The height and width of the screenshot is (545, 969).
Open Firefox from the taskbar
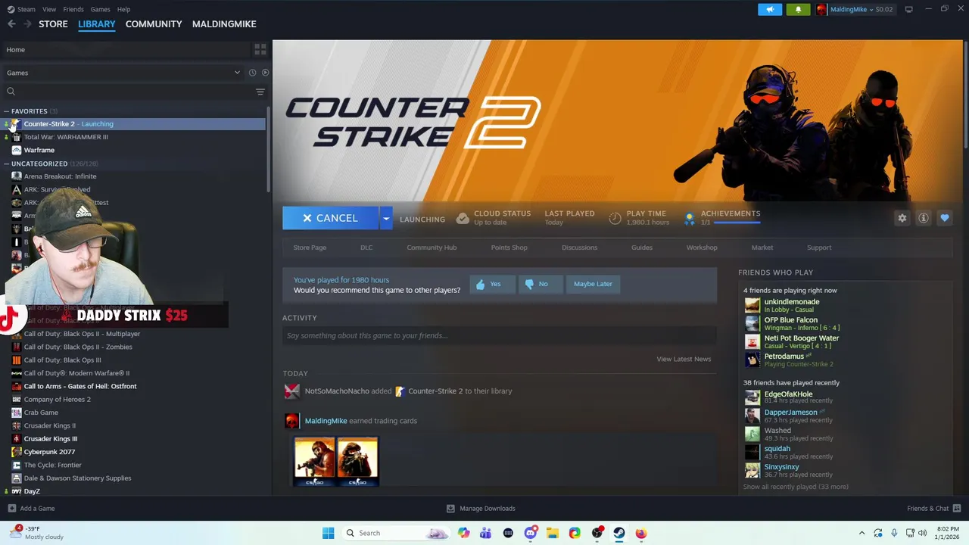641,533
